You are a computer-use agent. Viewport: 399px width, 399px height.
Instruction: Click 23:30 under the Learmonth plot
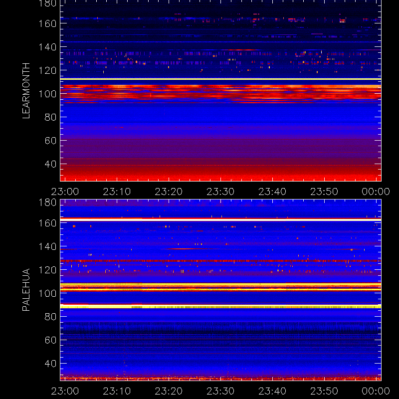220,192
